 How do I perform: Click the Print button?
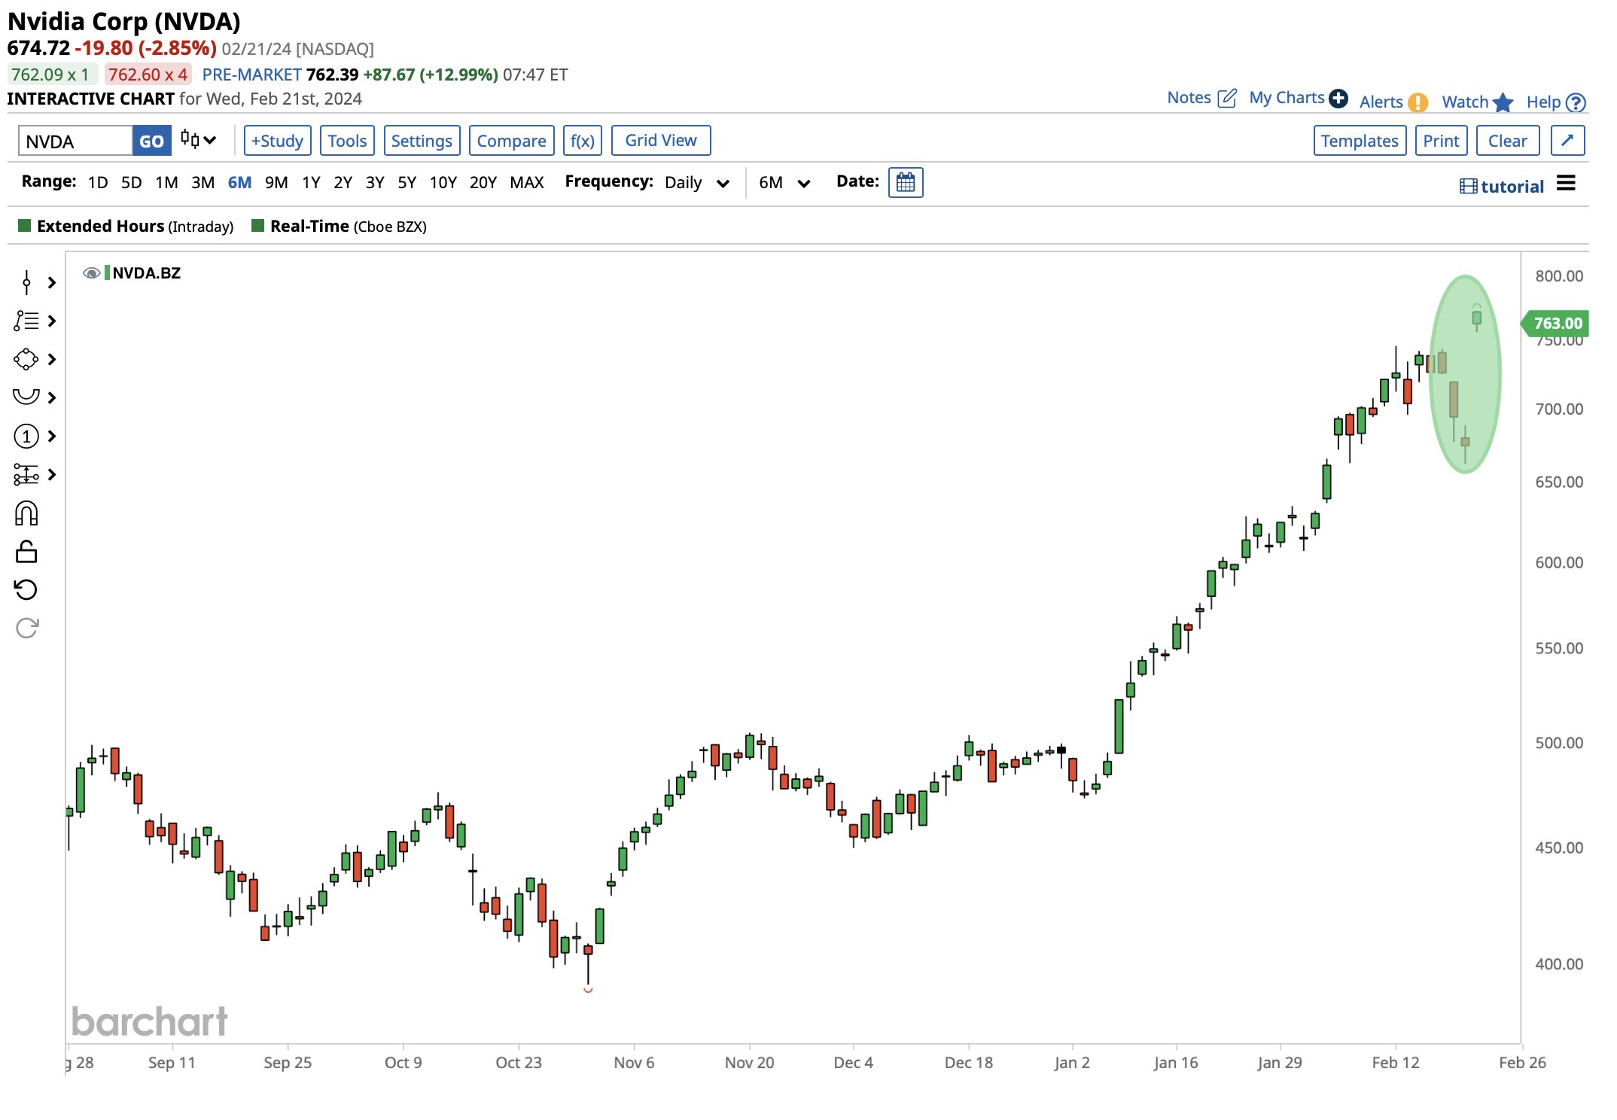(x=1441, y=141)
